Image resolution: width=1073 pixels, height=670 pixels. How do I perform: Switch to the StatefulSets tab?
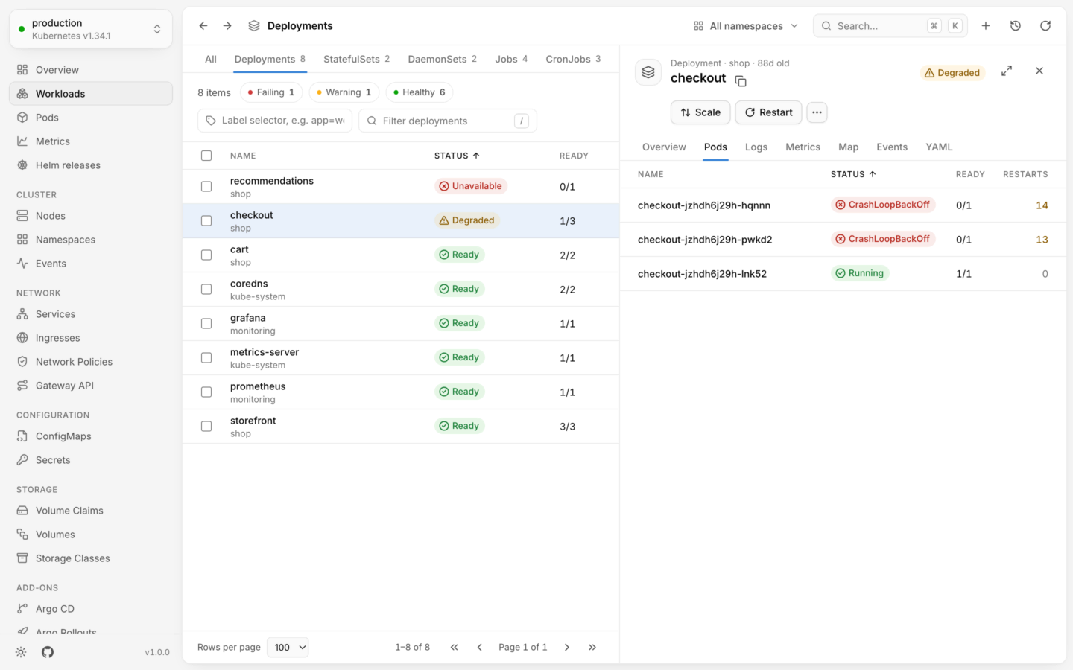[356, 59]
